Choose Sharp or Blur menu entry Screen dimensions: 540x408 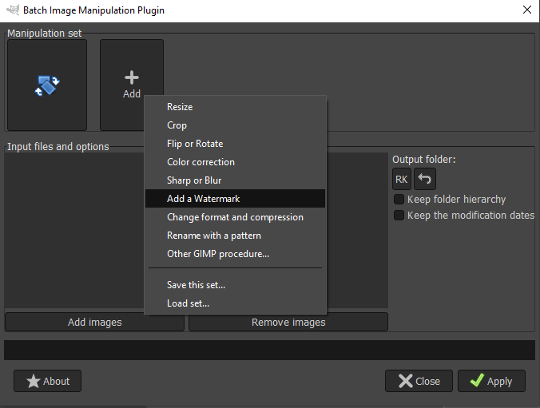(x=194, y=180)
